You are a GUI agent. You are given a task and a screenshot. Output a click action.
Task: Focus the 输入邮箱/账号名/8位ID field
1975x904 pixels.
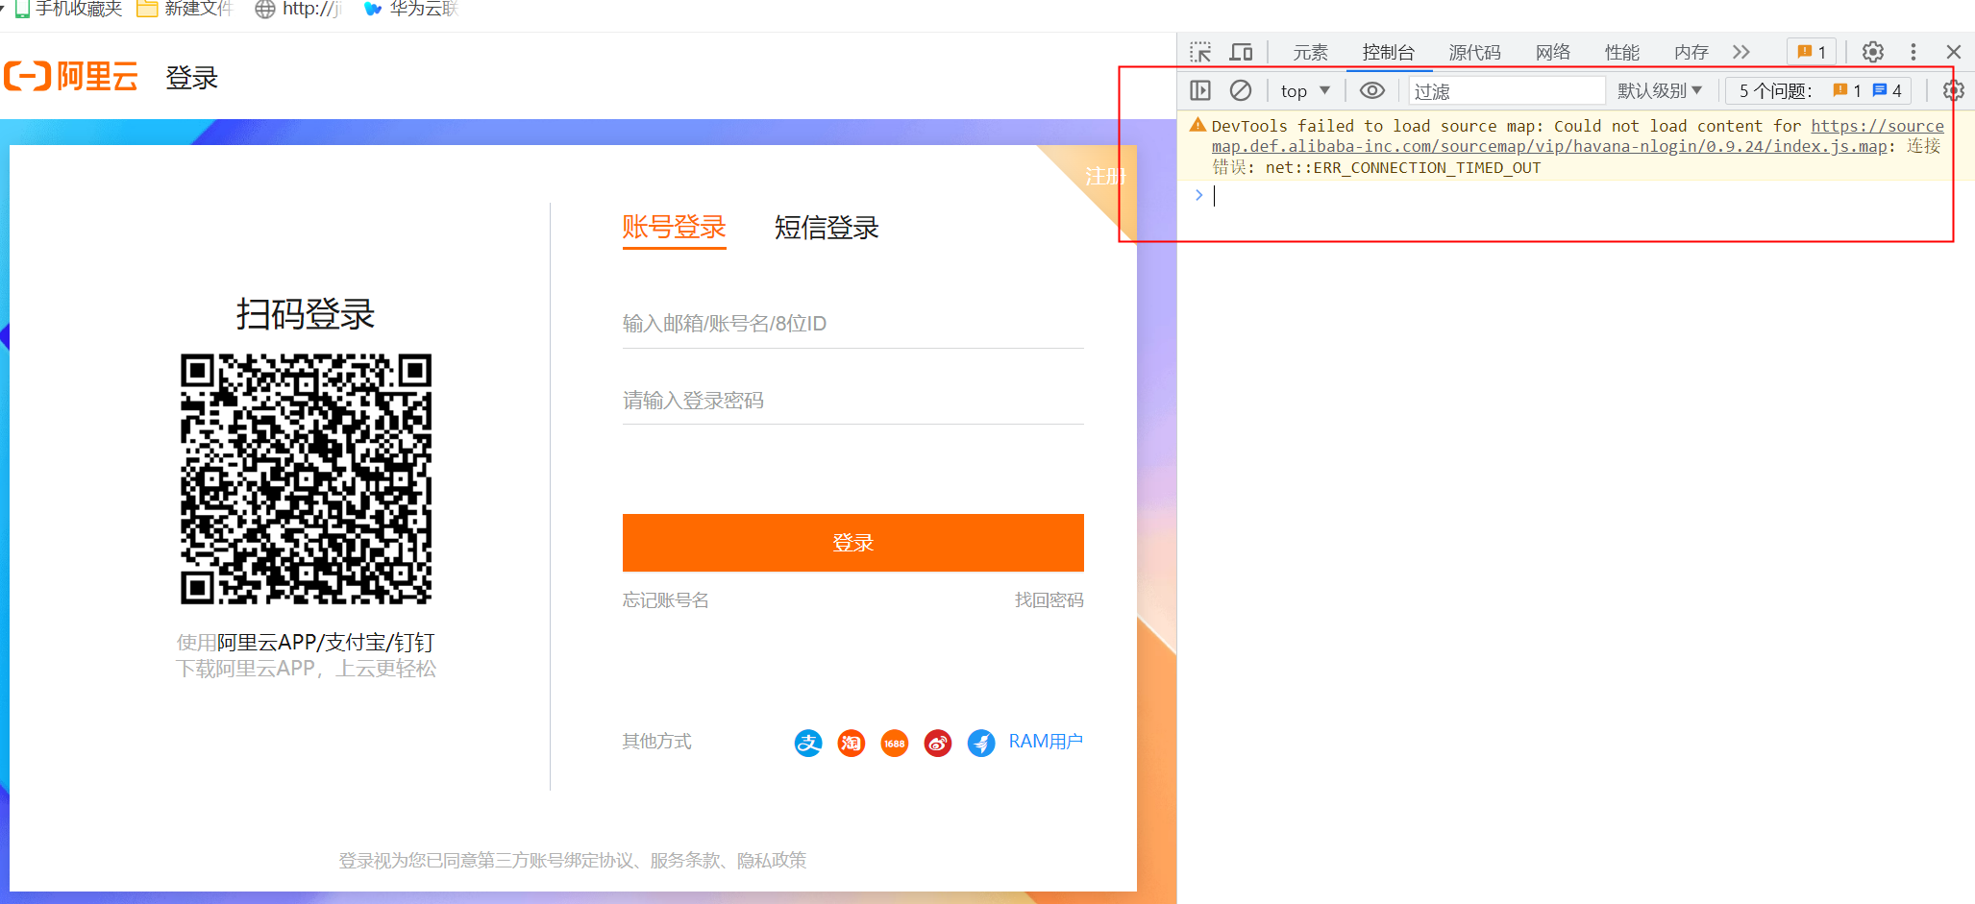pos(852,324)
